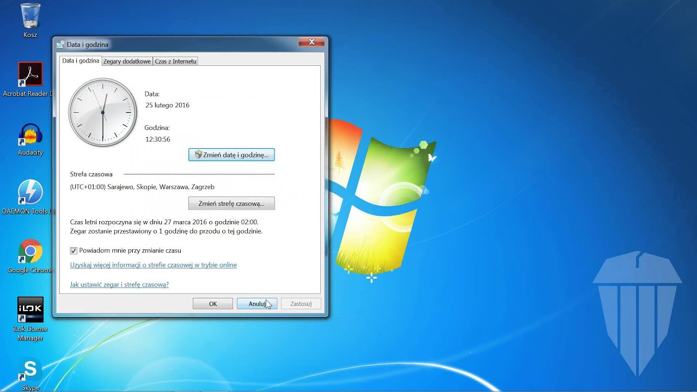Open link Uzyskaj więcej informacji o strefie czasowej
The height and width of the screenshot is (392, 697).
pyautogui.click(x=154, y=265)
